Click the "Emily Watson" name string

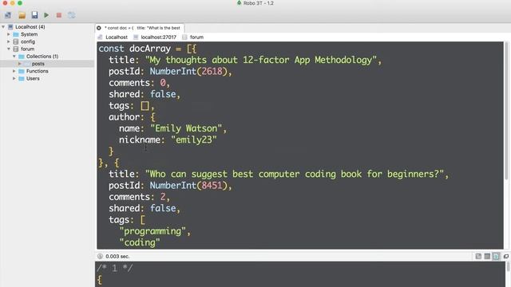pyautogui.click(x=186, y=128)
